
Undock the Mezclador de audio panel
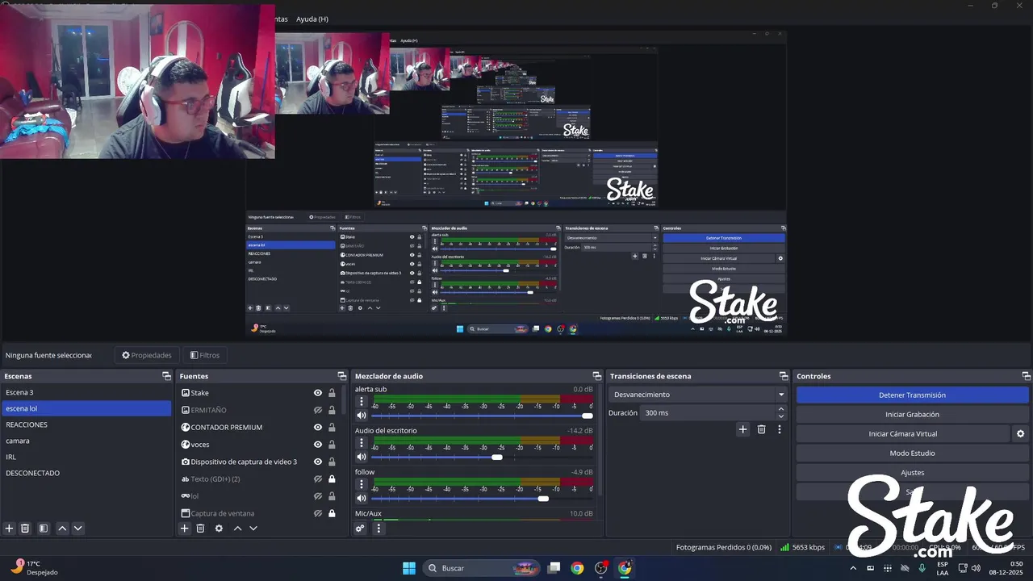coord(597,376)
